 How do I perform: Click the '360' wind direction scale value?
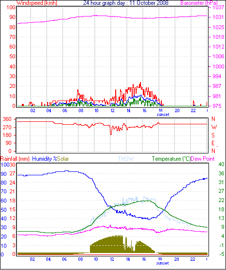pyautogui.click(x=7, y=119)
